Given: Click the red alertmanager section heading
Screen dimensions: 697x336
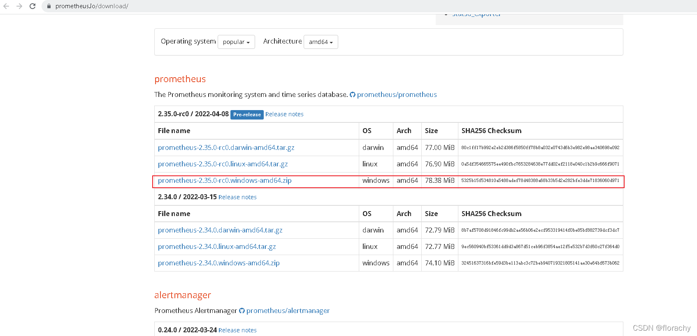Looking at the screenshot, I should click(x=183, y=295).
